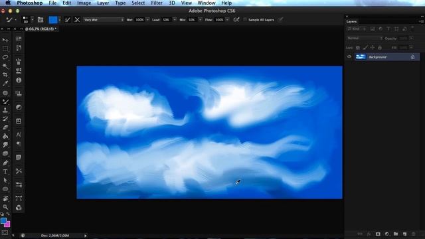
Task: Select the Crop tool
Action: [5, 75]
